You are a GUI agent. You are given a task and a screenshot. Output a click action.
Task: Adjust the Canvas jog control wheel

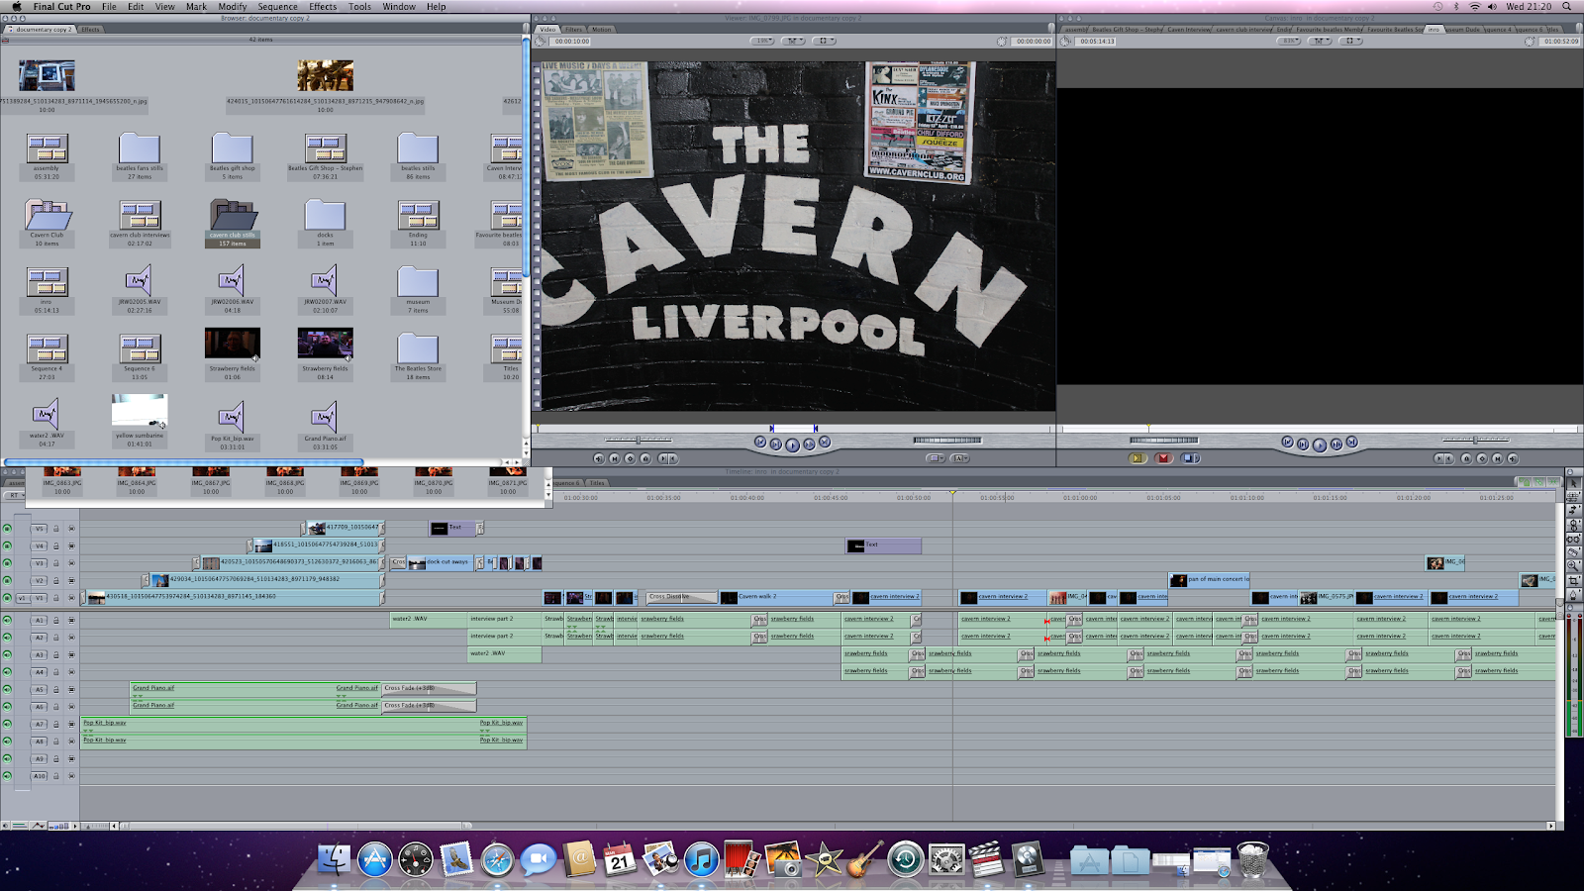(1164, 440)
